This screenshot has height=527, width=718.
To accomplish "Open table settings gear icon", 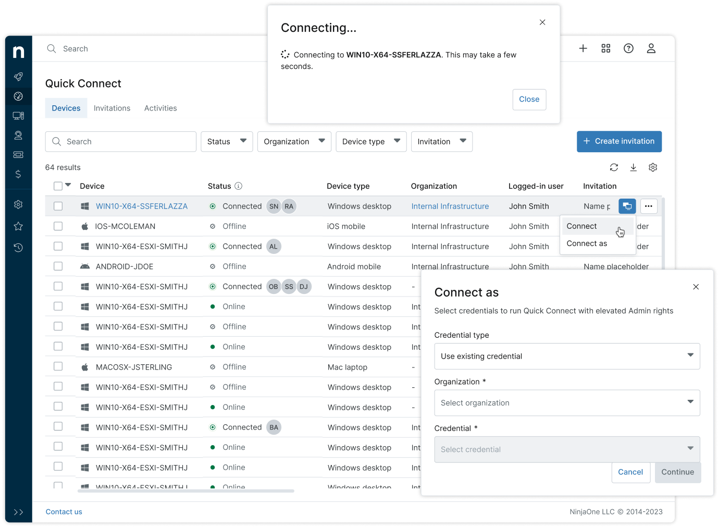I will [653, 167].
